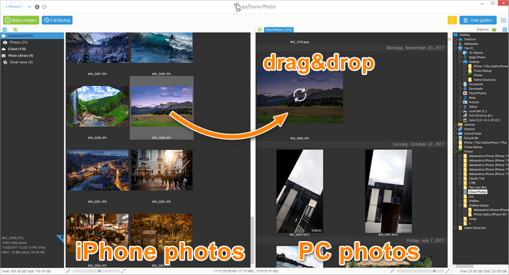The width and height of the screenshot is (509, 275).
Task: Expand the CTBE folder node
Action: click(x=460, y=183)
